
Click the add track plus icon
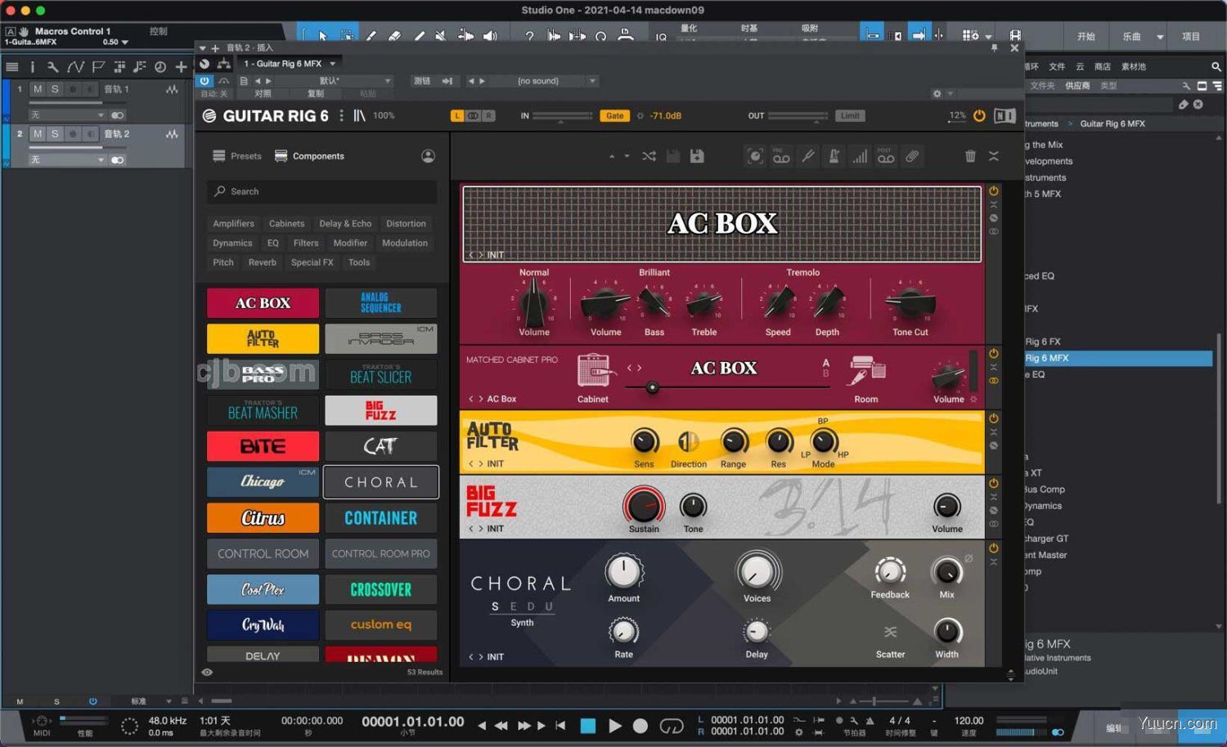point(181,67)
